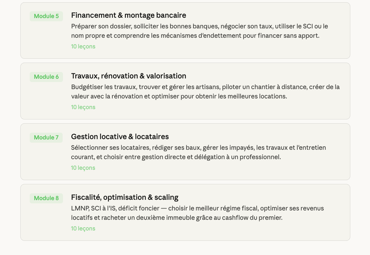370x255 pixels.
Task: Click the Module 6 badge
Action: 46,77
